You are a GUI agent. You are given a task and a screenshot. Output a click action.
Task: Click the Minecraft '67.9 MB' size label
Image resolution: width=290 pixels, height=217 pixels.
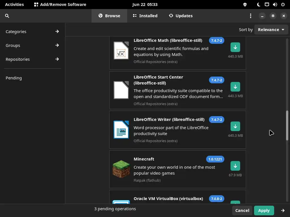click(x=235, y=175)
